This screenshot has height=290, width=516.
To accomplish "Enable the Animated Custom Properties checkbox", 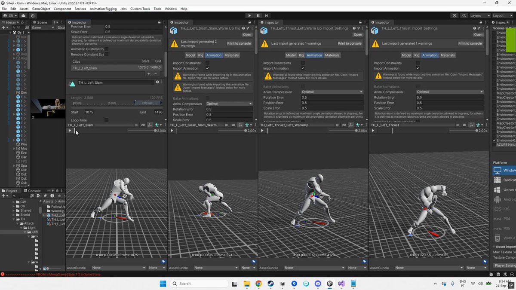I will (x=107, y=49).
